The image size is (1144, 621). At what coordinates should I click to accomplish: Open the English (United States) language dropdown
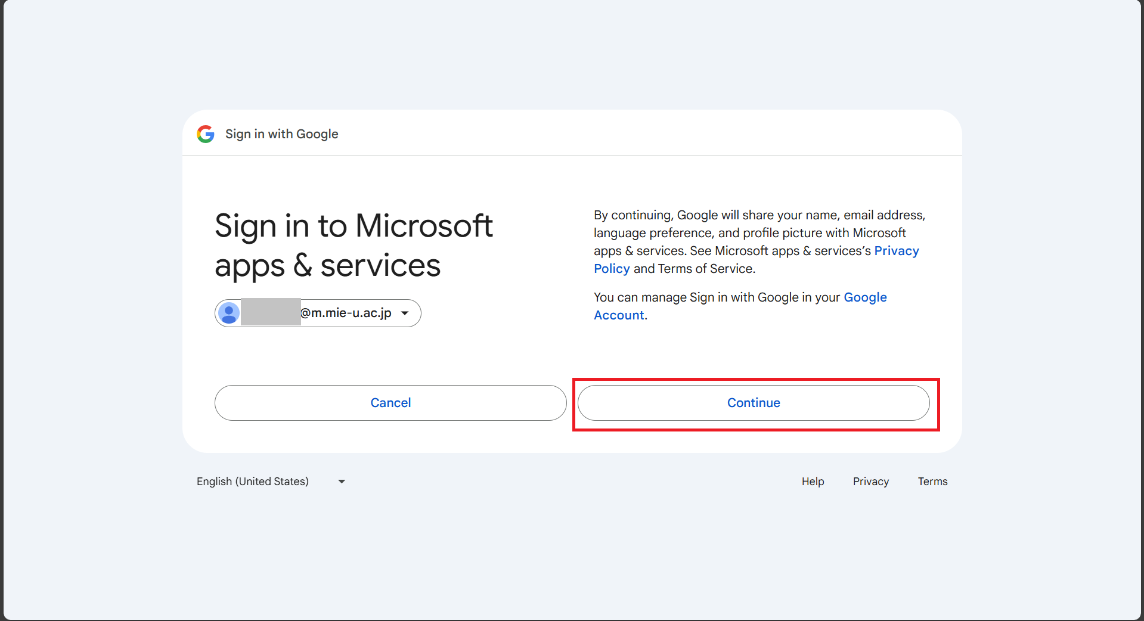coord(271,482)
